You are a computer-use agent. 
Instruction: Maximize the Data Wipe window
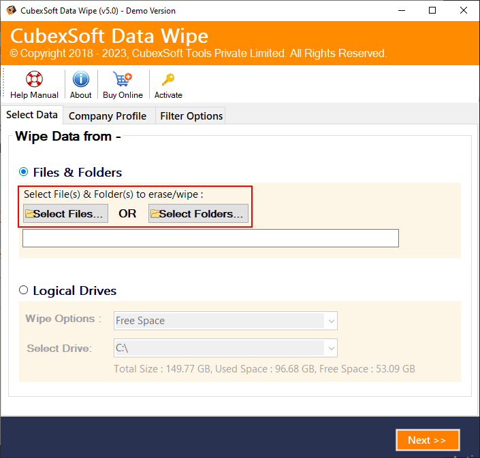[432, 10]
